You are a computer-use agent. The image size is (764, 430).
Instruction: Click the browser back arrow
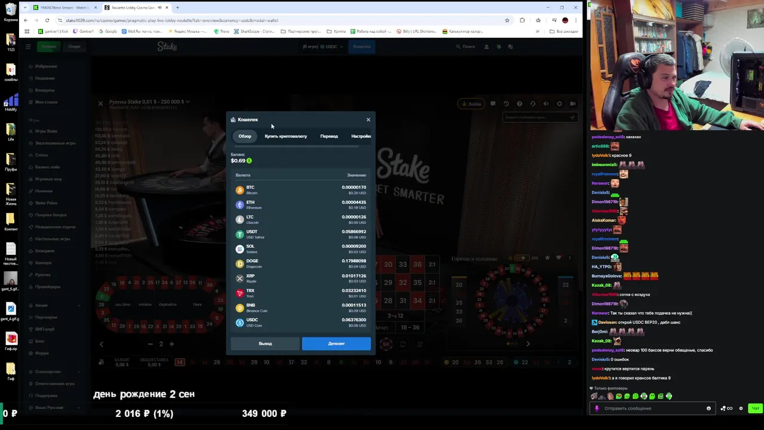[x=26, y=20]
